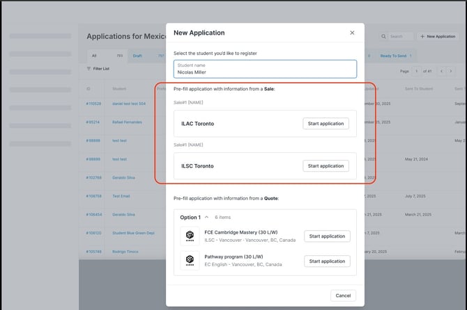Go to next page arrow
This screenshot has width=467, height=310.
click(x=451, y=71)
